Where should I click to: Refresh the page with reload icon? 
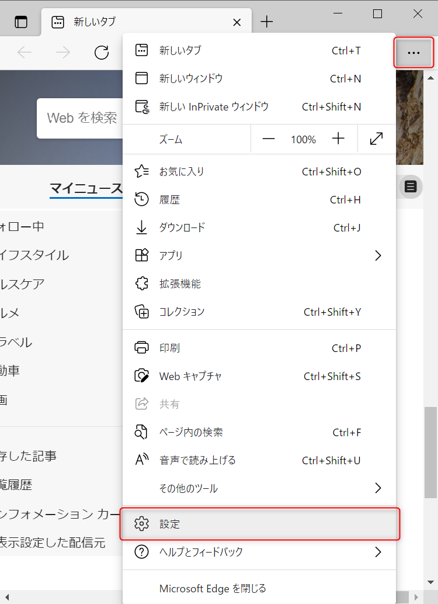(102, 53)
